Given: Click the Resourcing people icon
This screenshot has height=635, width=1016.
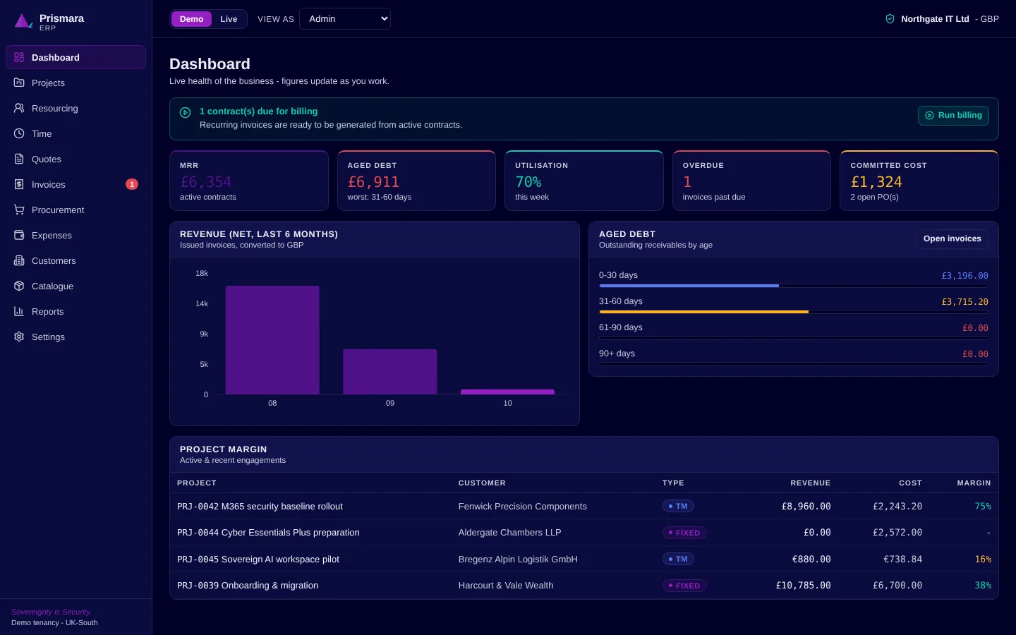Looking at the screenshot, I should pyautogui.click(x=19, y=108).
